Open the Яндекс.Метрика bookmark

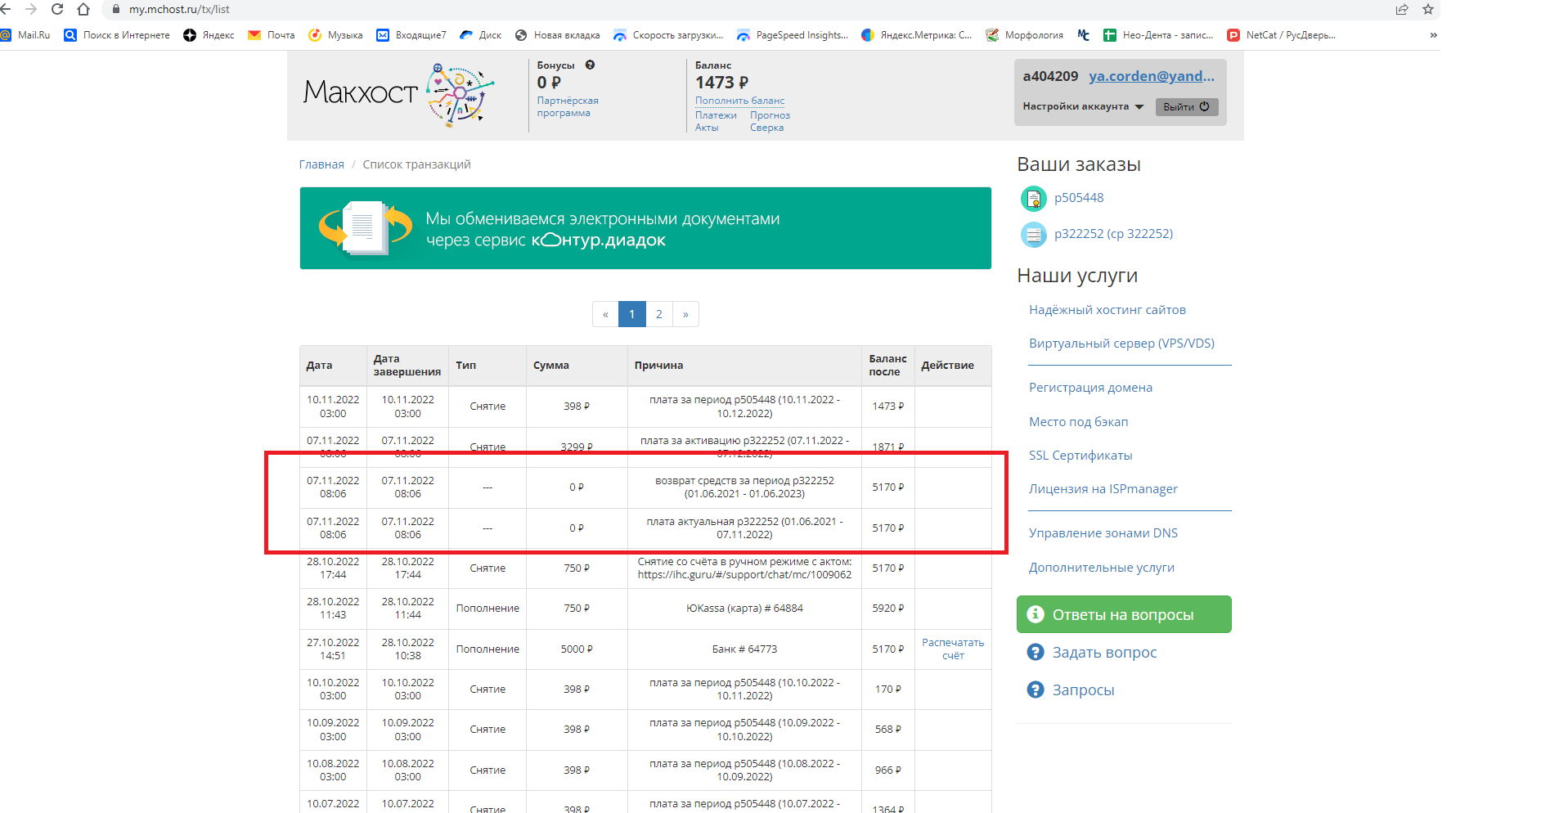pyautogui.click(x=917, y=35)
